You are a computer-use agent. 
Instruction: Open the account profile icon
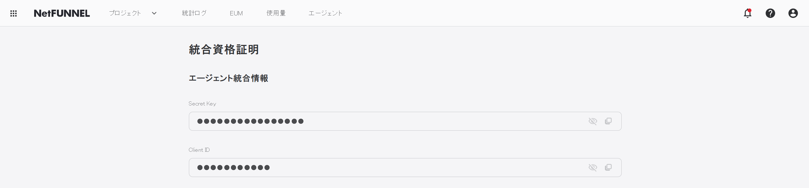point(793,13)
